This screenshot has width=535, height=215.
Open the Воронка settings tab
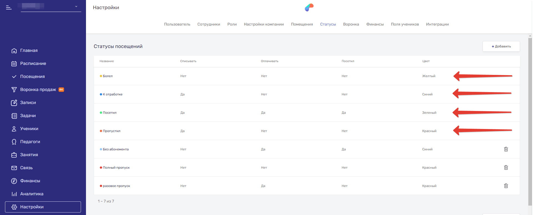tap(351, 24)
